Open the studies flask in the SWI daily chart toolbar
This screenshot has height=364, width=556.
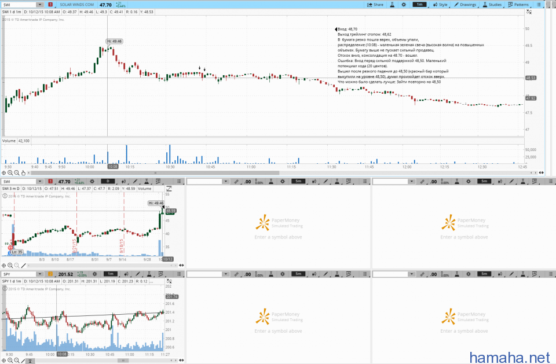coord(146,182)
